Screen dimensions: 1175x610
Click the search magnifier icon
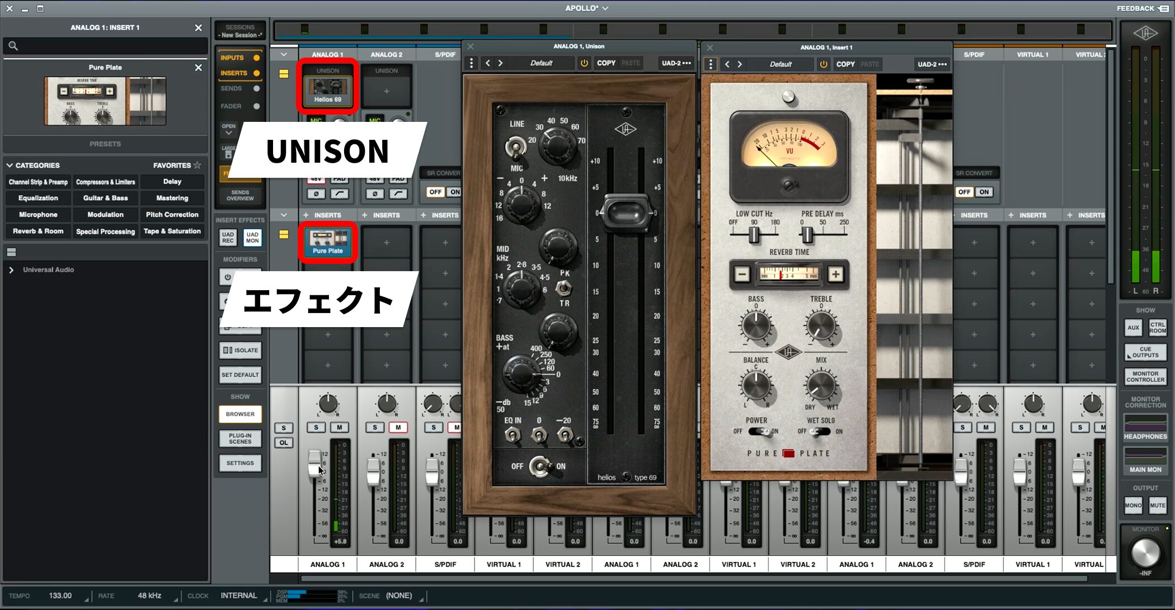13,46
